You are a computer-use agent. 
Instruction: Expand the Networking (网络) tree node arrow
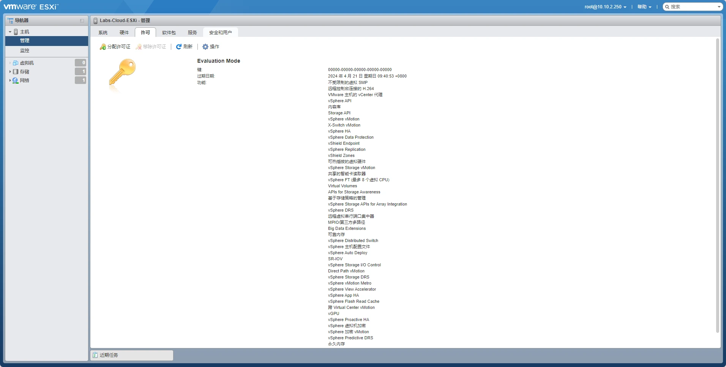click(x=10, y=81)
